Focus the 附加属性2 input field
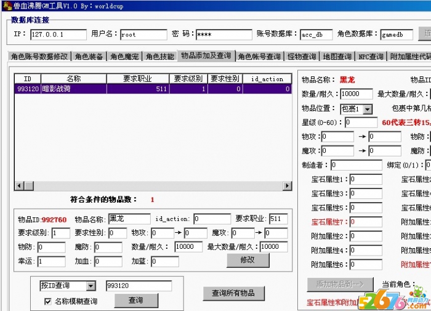 366,236
